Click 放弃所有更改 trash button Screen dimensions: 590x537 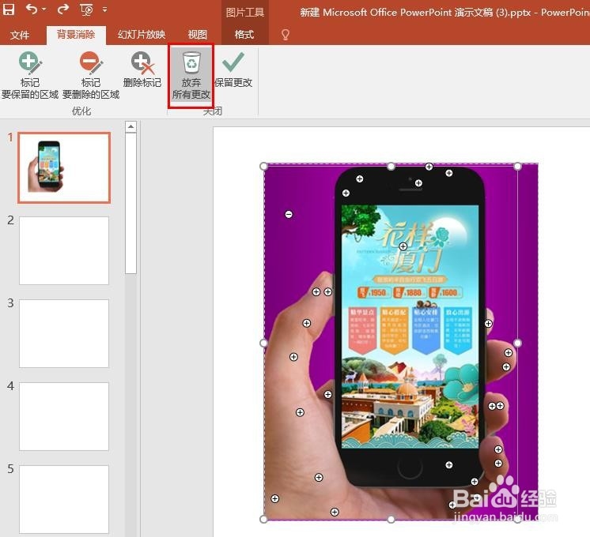pos(191,75)
